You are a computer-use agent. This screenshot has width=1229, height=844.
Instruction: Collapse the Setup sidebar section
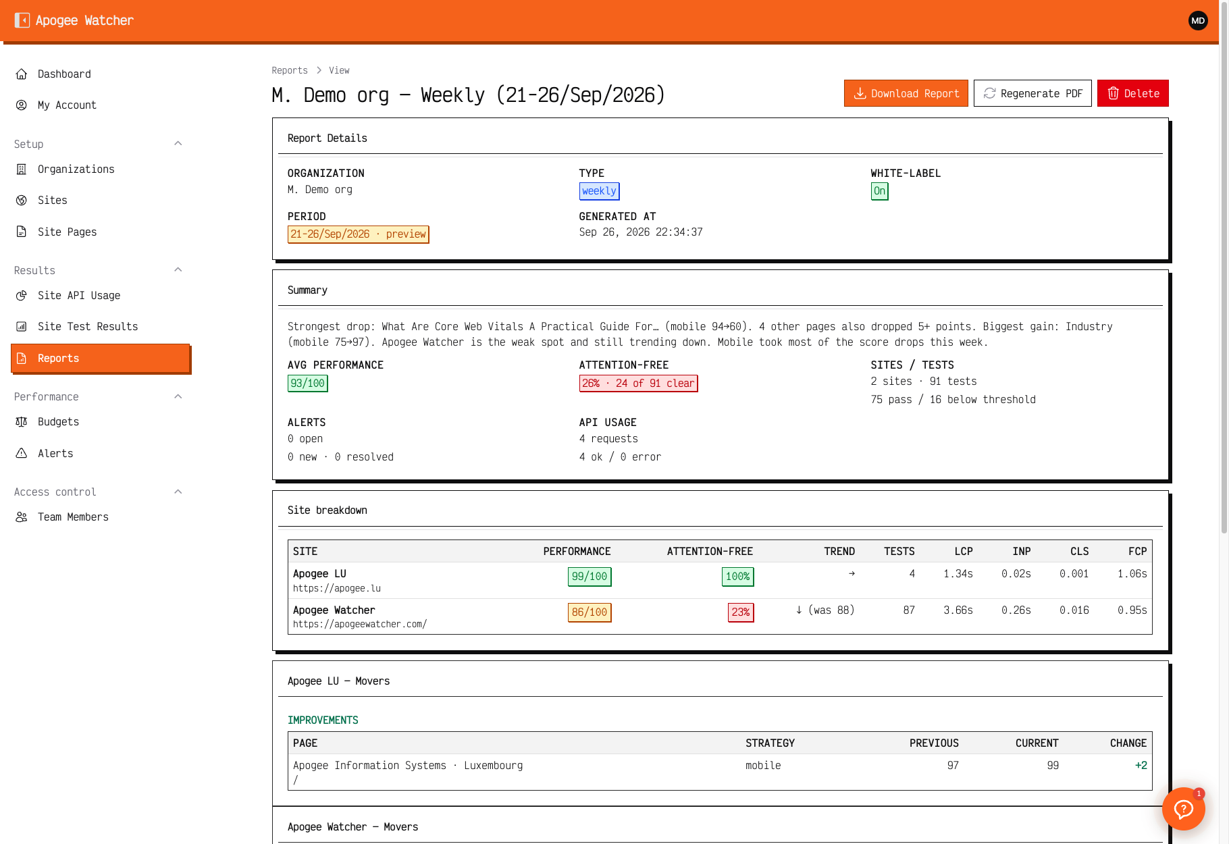click(x=178, y=143)
